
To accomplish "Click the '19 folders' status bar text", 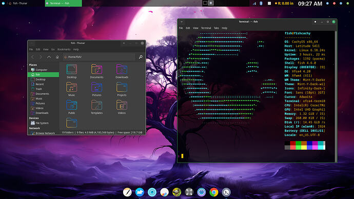I will (x=67, y=132).
